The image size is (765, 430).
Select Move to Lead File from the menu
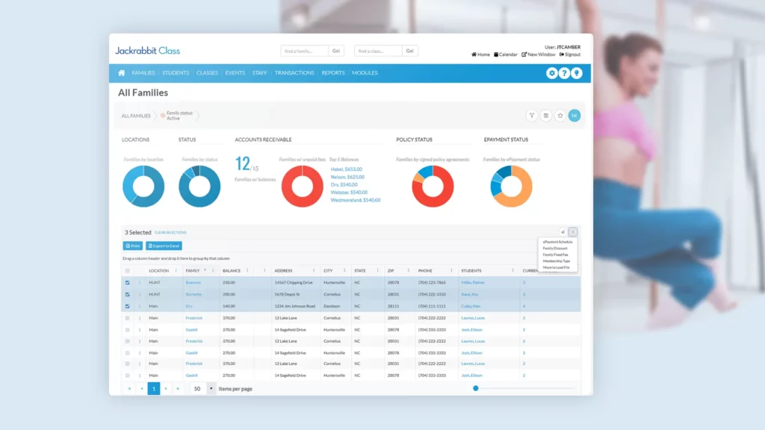tap(556, 267)
